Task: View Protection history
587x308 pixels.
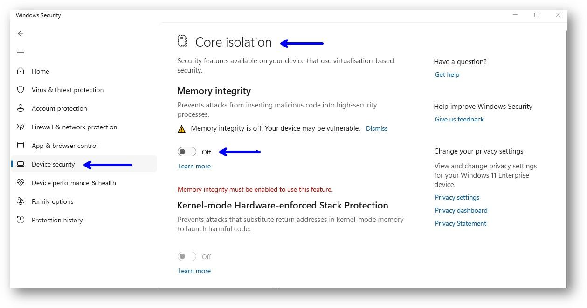Action: click(x=57, y=220)
